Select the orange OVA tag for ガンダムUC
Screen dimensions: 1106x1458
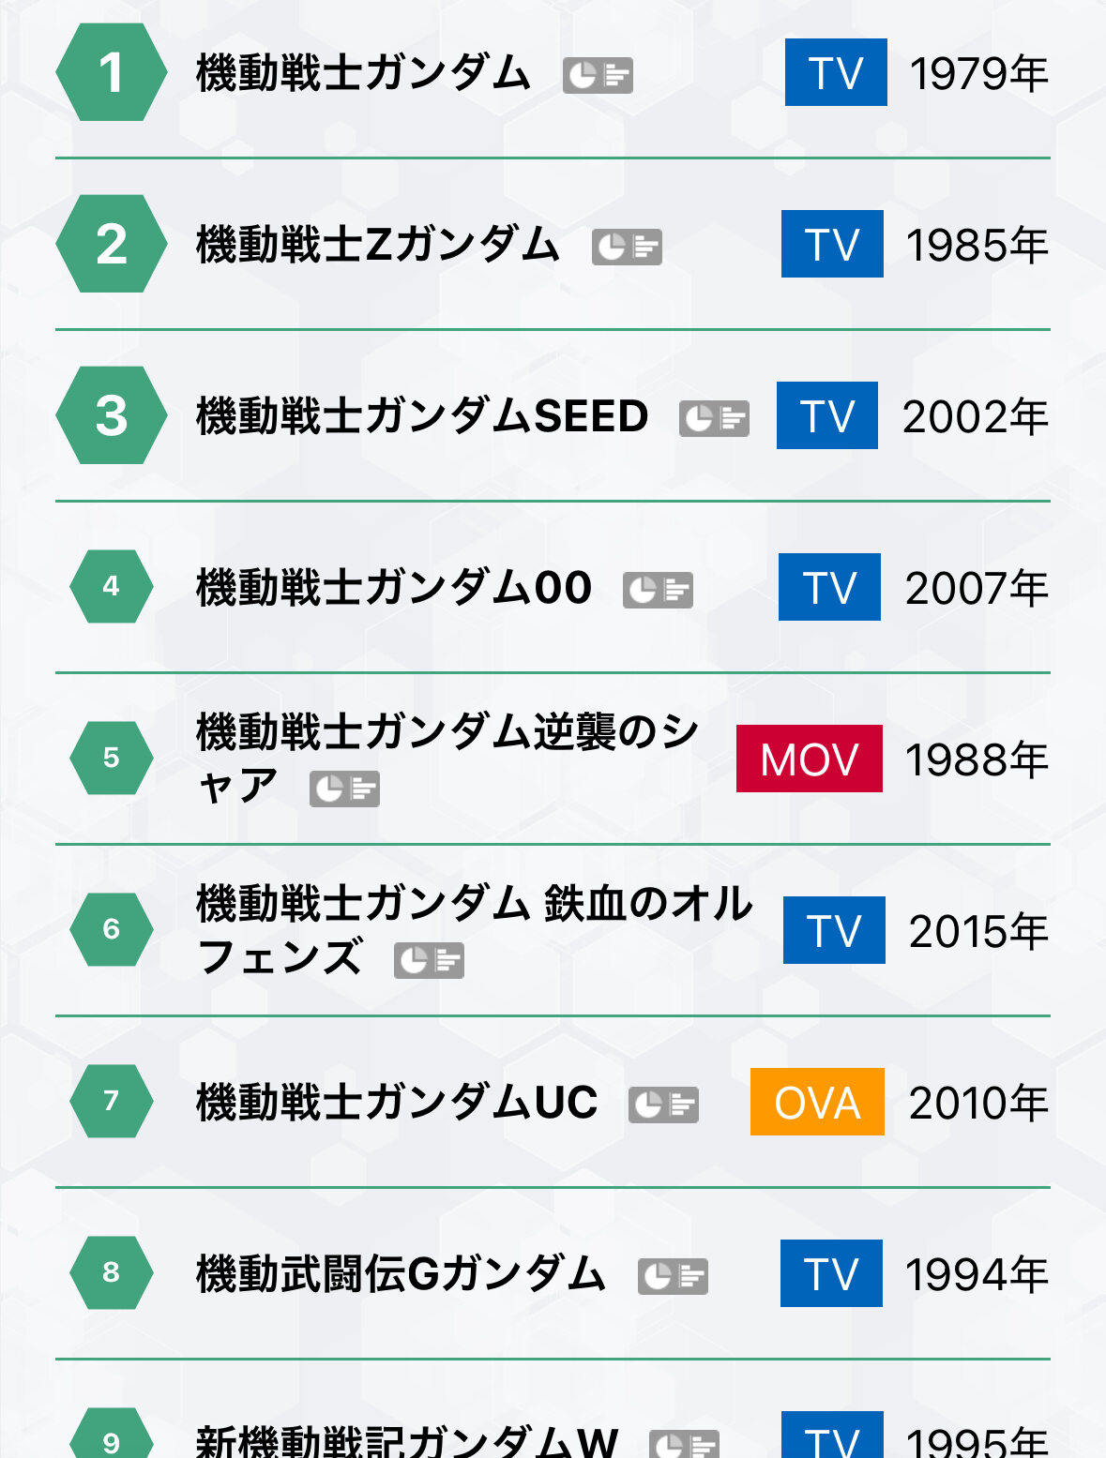pyautogui.click(x=817, y=1102)
